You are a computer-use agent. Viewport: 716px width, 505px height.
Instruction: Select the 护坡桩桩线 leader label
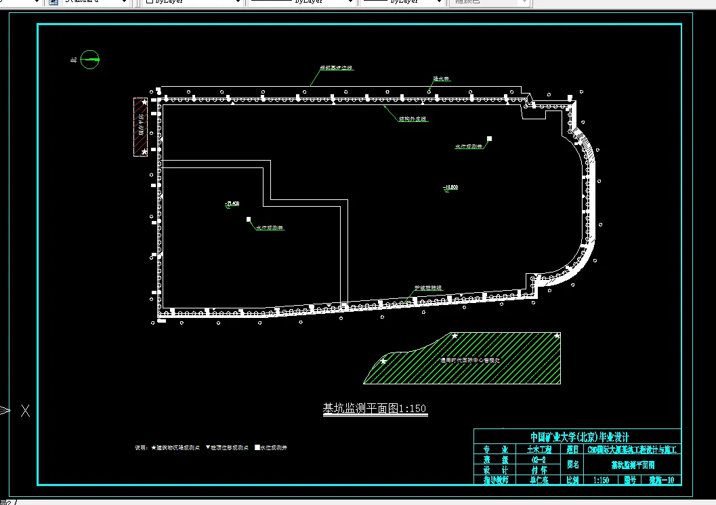(x=428, y=288)
